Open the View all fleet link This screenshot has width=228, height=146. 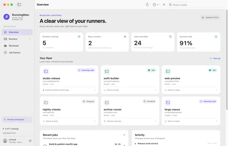pos(215,58)
